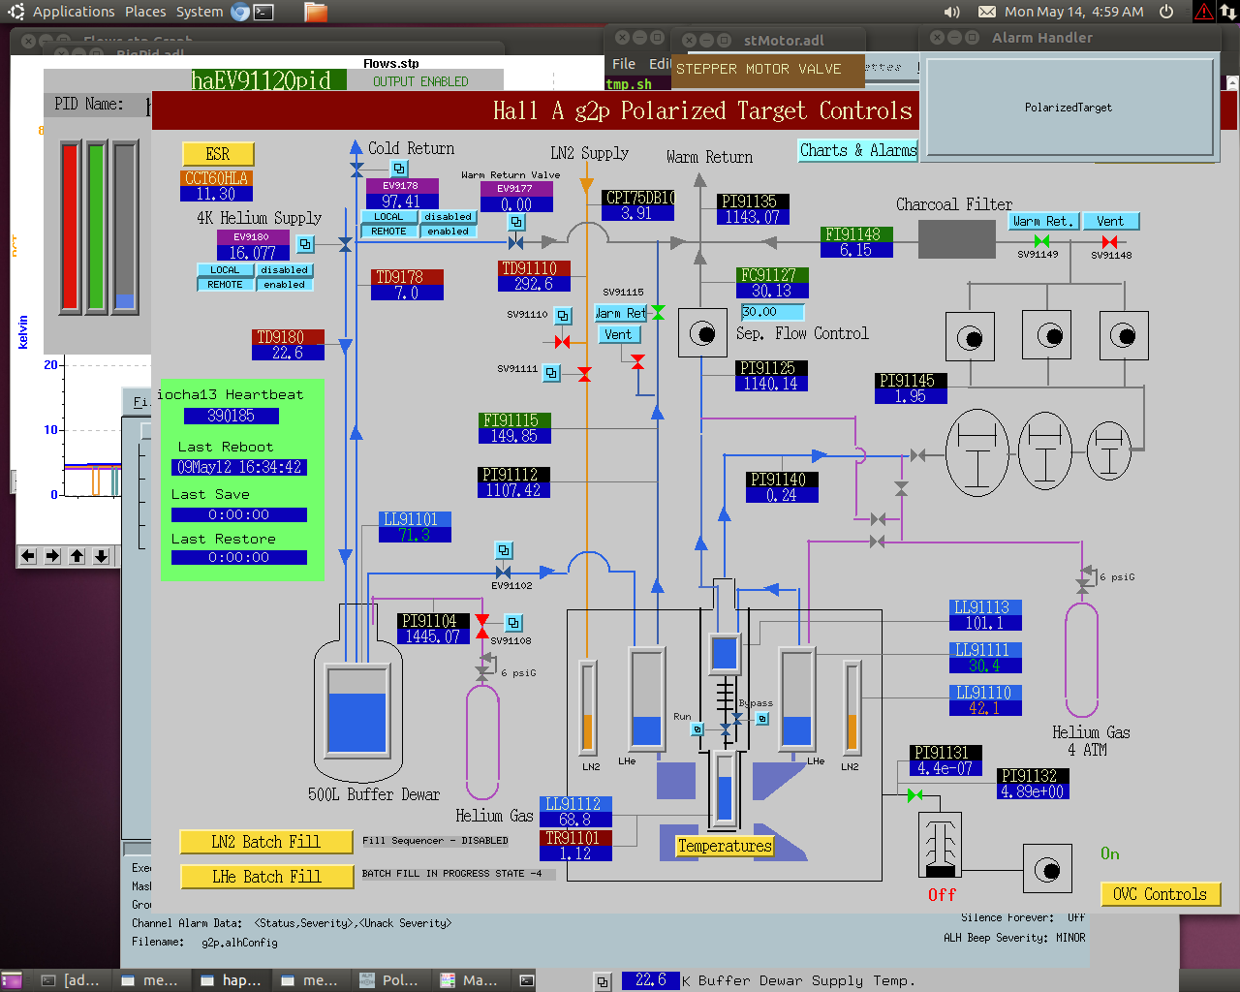Open EV9177 warm return valve display icon
This screenshot has width=1240, height=992.
[516, 223]
